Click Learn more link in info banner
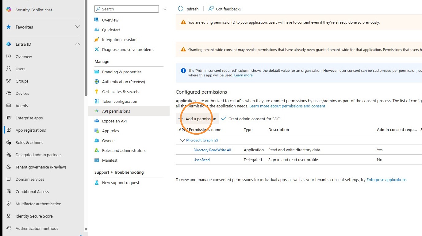Image resolution: width=422 pixels, height=236 pixels. click(x=244, y=75)
